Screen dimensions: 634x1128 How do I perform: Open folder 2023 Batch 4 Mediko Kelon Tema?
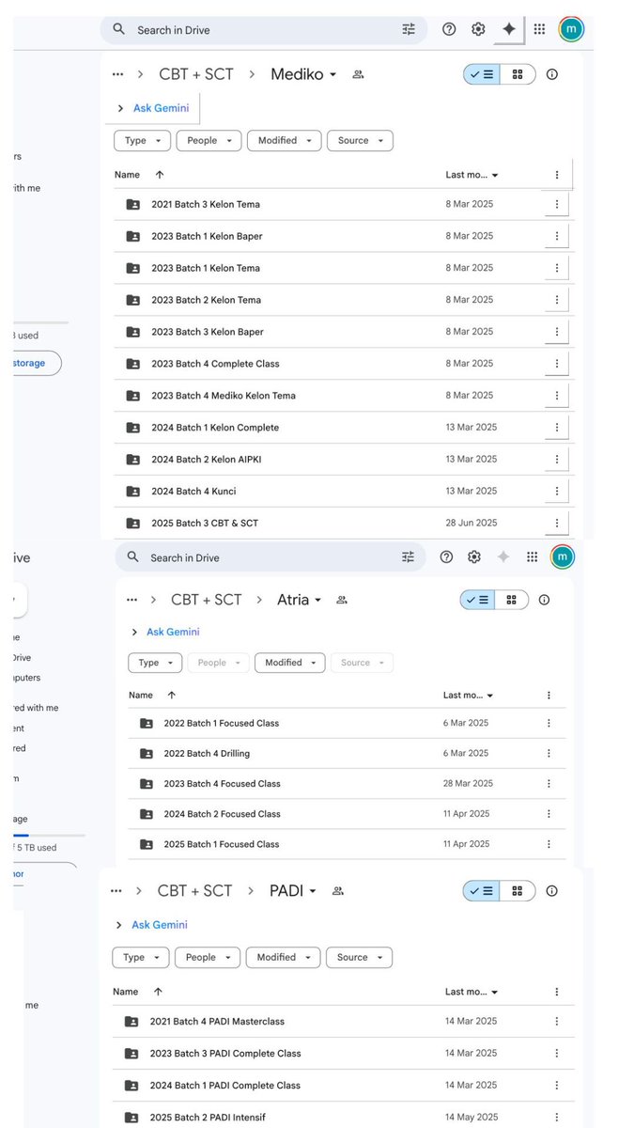(x=224, y=396)
